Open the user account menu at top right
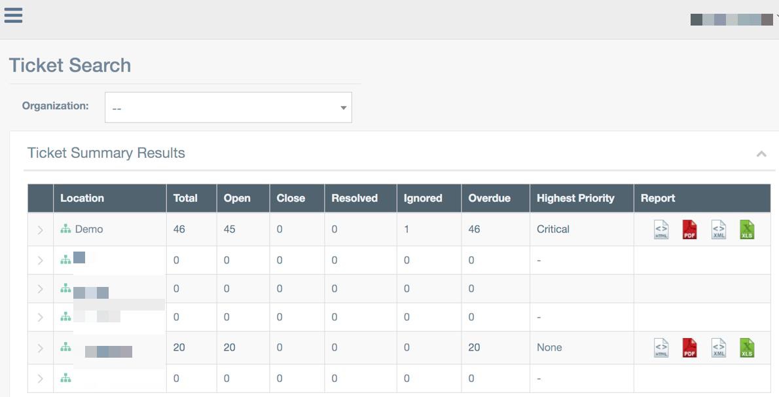Screen dimensions: 779x397 [x=733, y=20]
